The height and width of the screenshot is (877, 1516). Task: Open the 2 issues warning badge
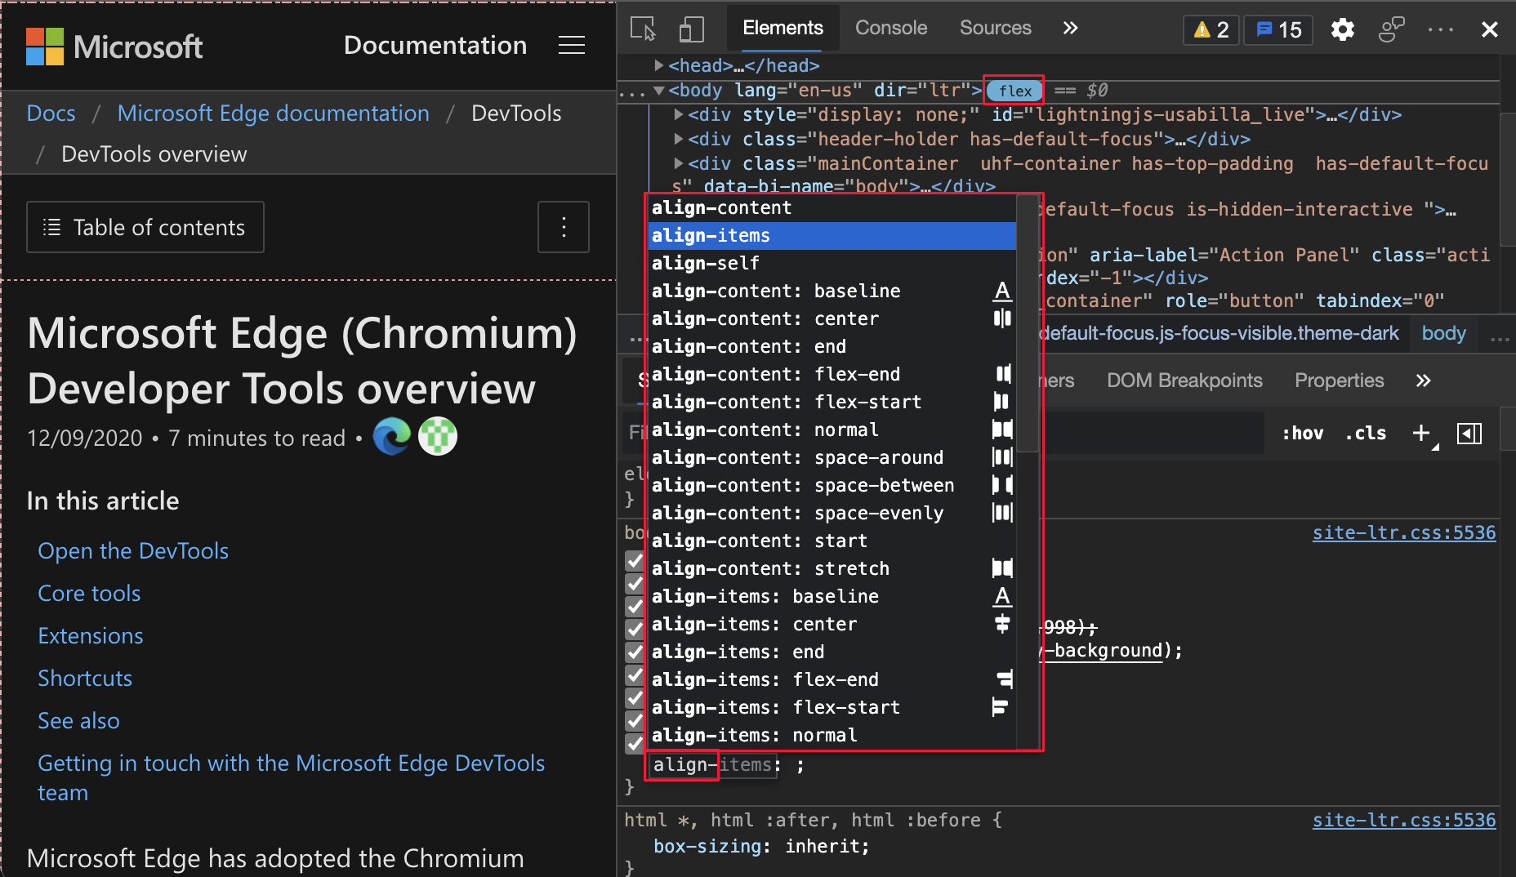tap(1211, 29)
